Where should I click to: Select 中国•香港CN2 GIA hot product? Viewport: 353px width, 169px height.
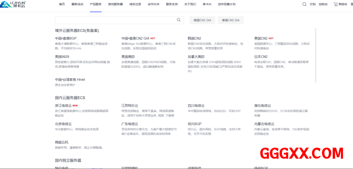point(135,38)
